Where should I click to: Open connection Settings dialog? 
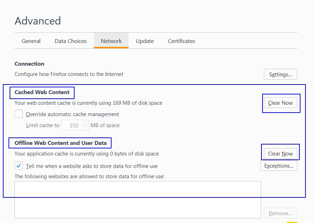click(280, 74)
